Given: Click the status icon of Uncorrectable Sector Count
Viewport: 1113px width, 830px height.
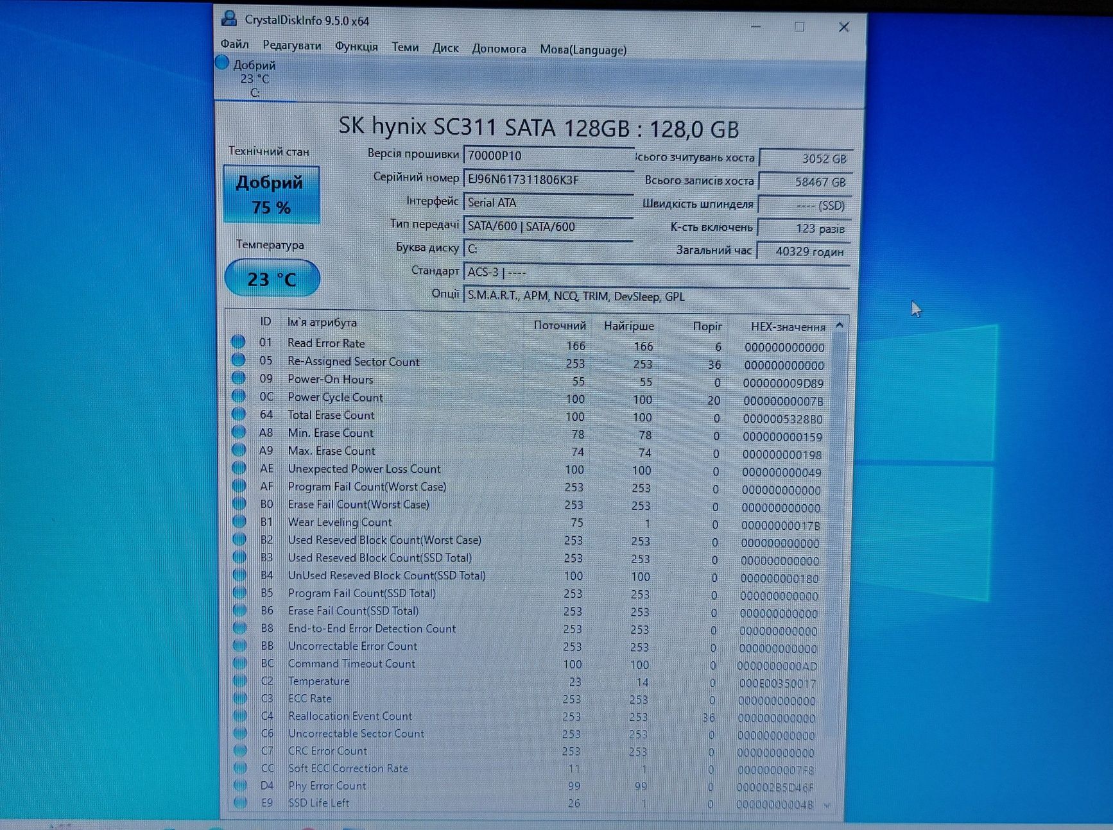Looking at the screenshot, I should pos(240,733).
